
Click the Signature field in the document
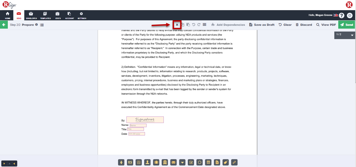[x=145, y=120]
